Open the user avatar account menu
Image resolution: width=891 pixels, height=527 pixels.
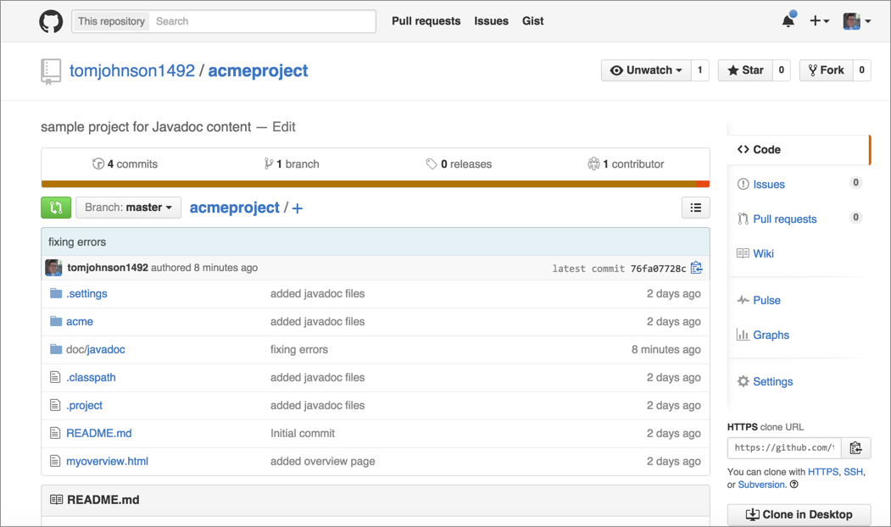(x=857, y=21)
